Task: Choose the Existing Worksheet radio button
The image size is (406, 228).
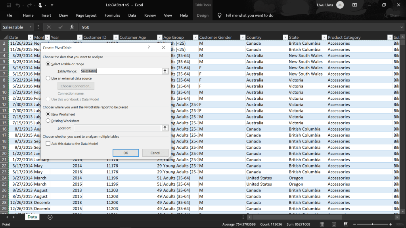Action: point(48,121)
